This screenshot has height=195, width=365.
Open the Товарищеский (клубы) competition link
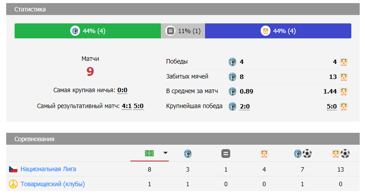click(53, 184)
